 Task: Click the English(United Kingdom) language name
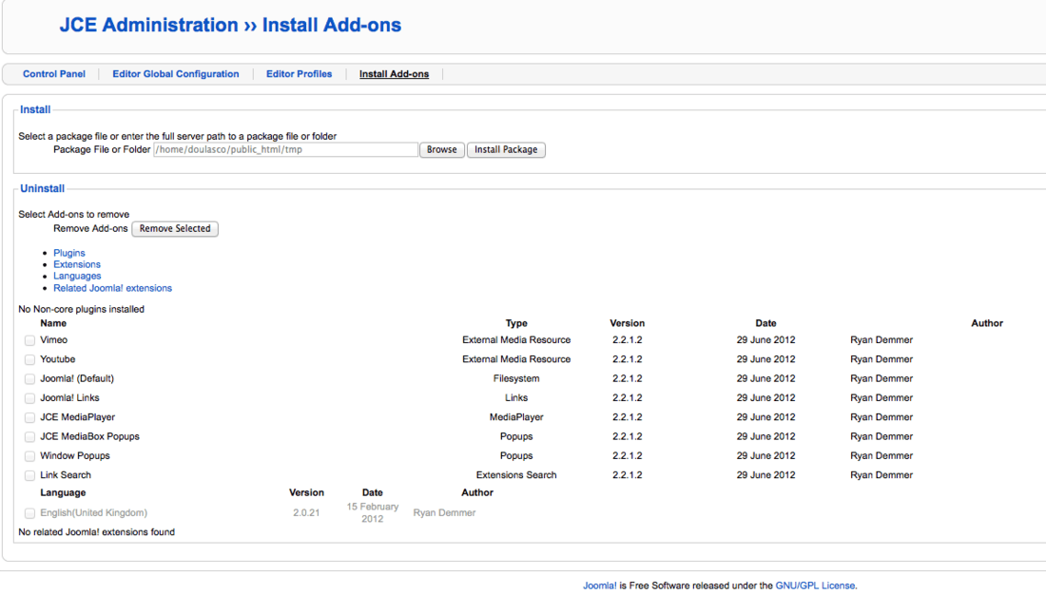[93, 512]
